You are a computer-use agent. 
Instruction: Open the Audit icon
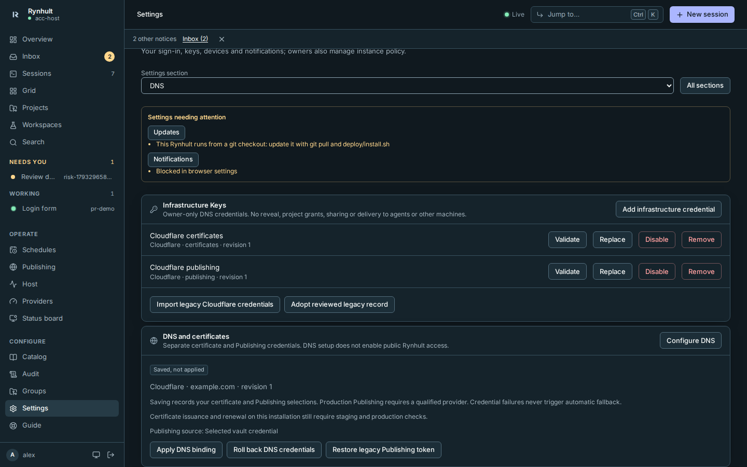(13, 374)
